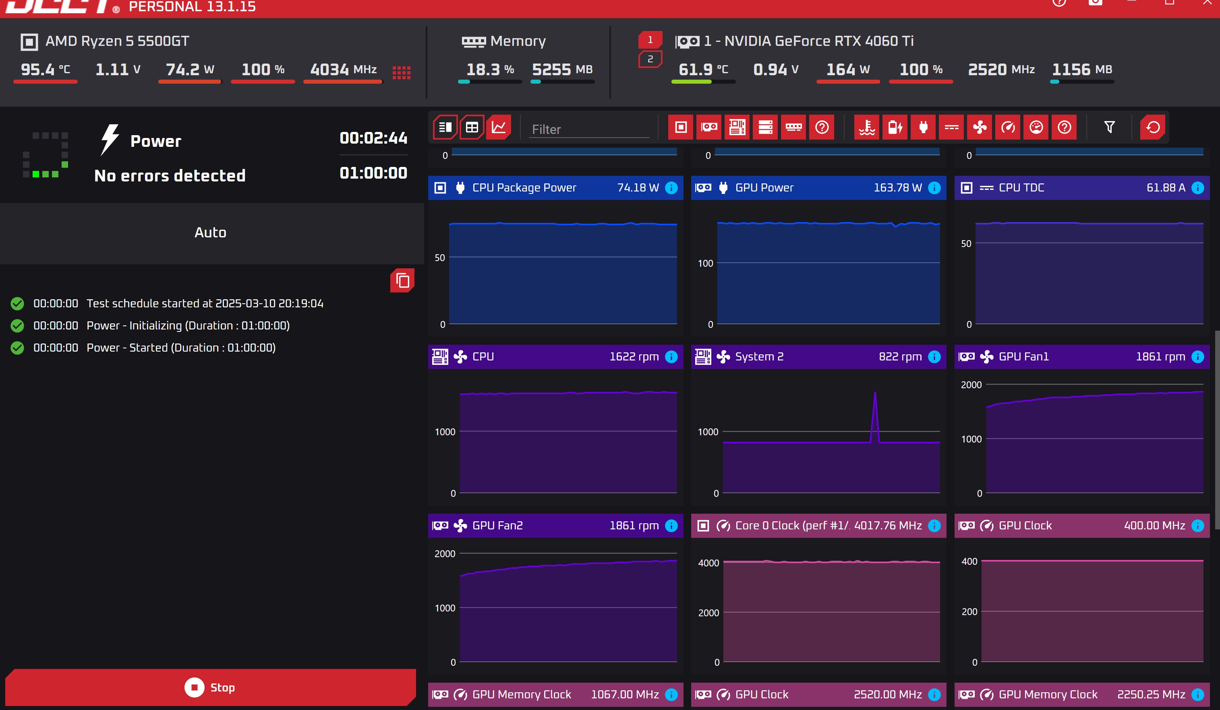Toggle the power plug sensor filter
This screenshot has width=1220, height=710.
click(923, 127)
